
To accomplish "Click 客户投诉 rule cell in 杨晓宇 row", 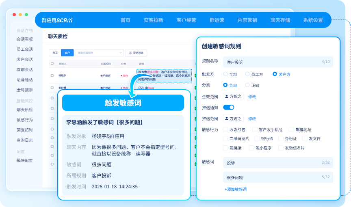I will [106, 75].
